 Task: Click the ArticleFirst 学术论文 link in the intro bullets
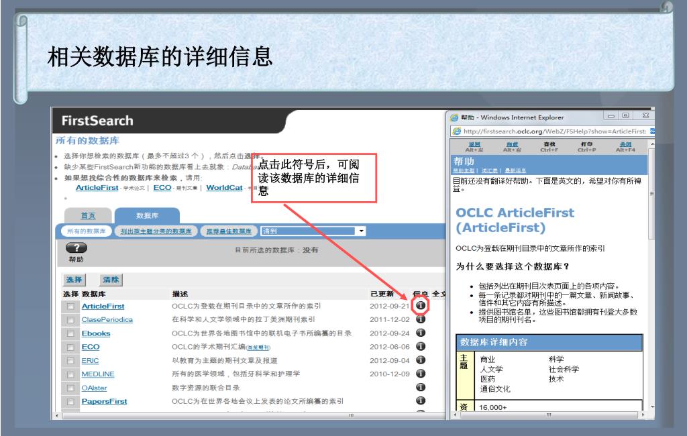point(97,188)
